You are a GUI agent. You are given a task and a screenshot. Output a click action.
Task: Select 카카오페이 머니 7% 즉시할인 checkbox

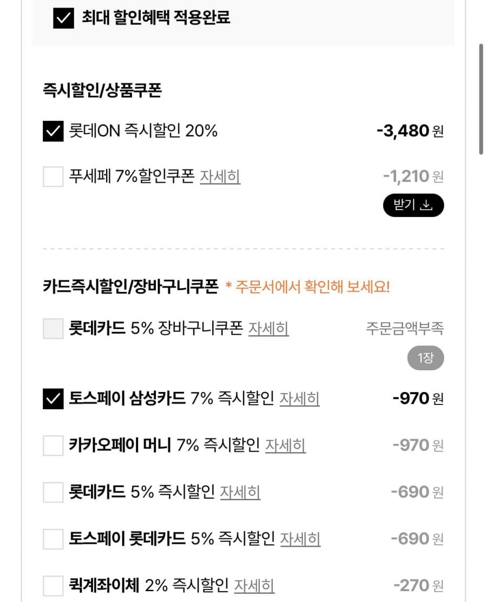tap(53, 446)
